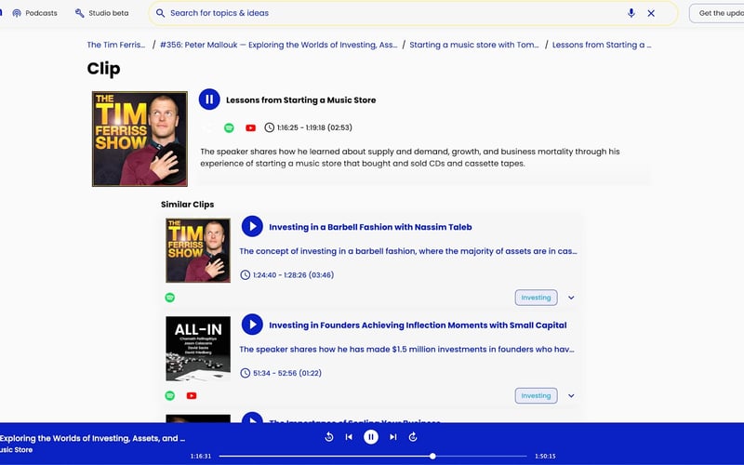Activate microphone voice search

pyautogui.click(x=631, y=13)
